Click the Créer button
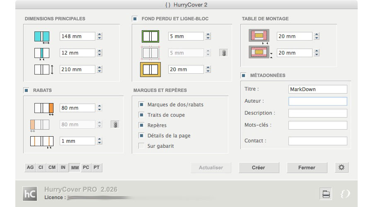Viewport: 373px width, 207px height. pos(259,168)
